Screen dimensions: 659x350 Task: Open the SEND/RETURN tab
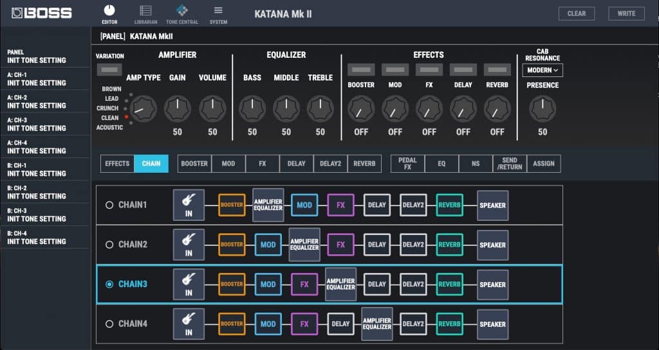pos(510,164)
